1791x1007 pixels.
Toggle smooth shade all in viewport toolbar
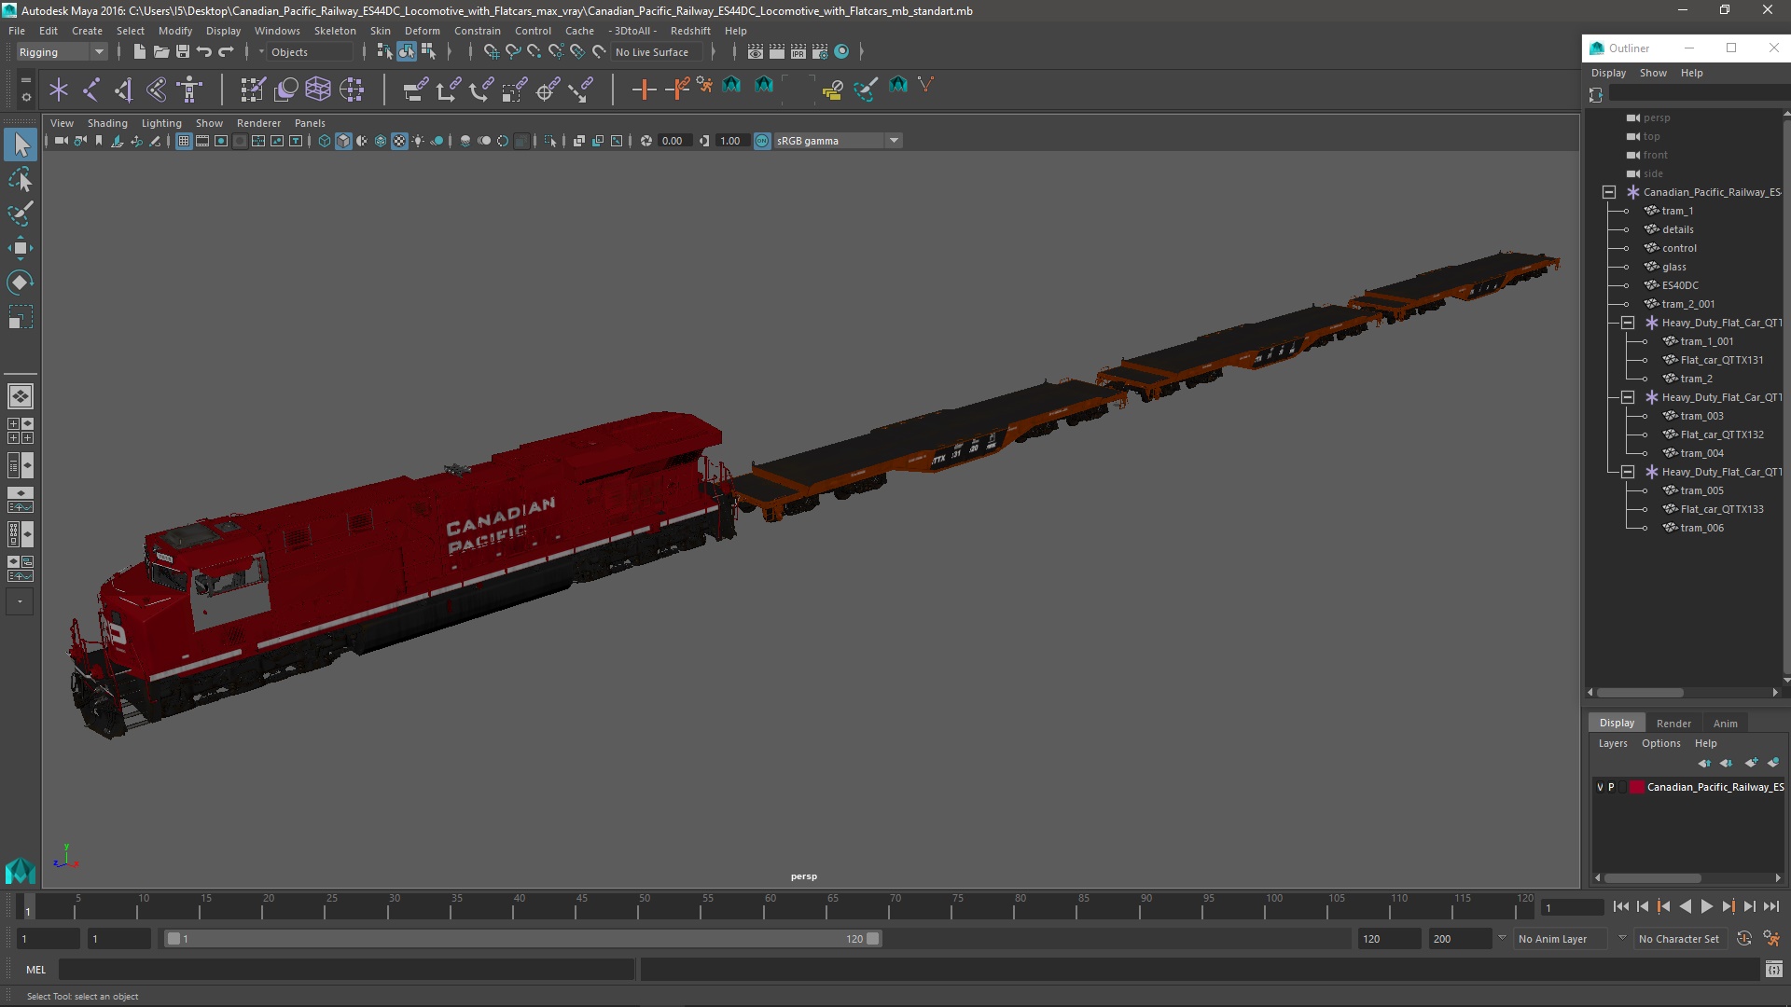[343, 141]
